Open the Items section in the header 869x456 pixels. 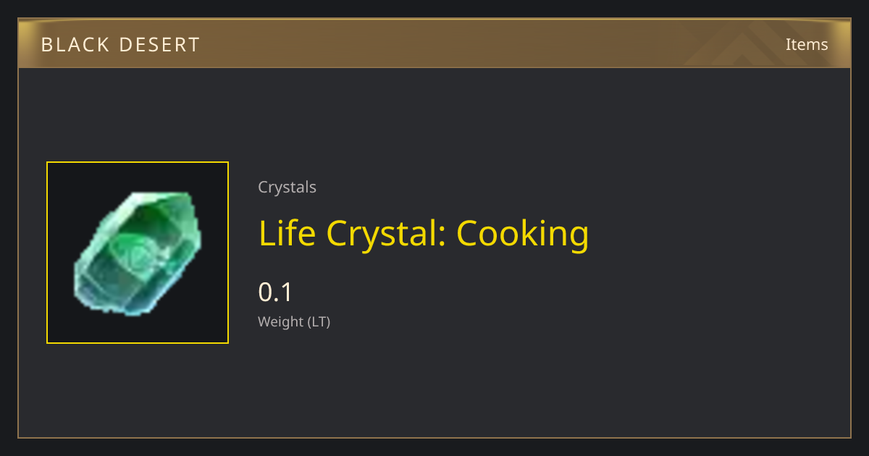tap(807, 44)
